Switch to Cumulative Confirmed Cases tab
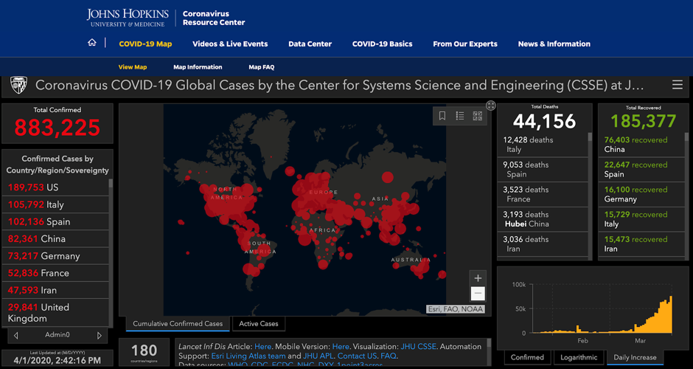 coord(178,323)
